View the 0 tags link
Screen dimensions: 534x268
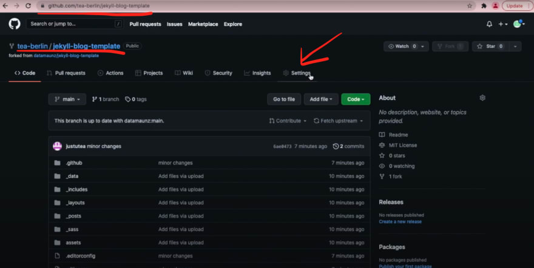point(135,99)
